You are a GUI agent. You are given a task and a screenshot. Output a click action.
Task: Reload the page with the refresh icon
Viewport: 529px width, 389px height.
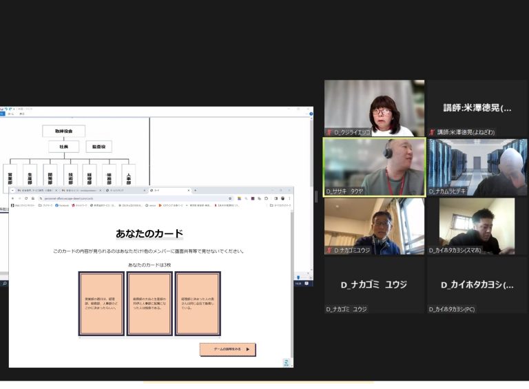pos(26,198)
